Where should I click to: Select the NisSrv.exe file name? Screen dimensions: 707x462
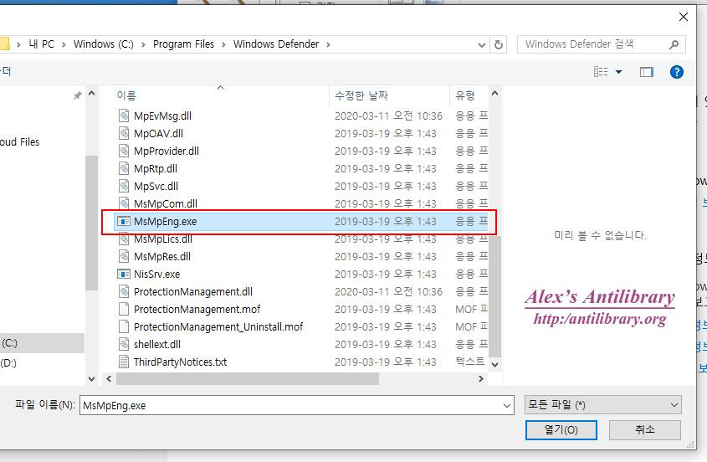point(157,275)
